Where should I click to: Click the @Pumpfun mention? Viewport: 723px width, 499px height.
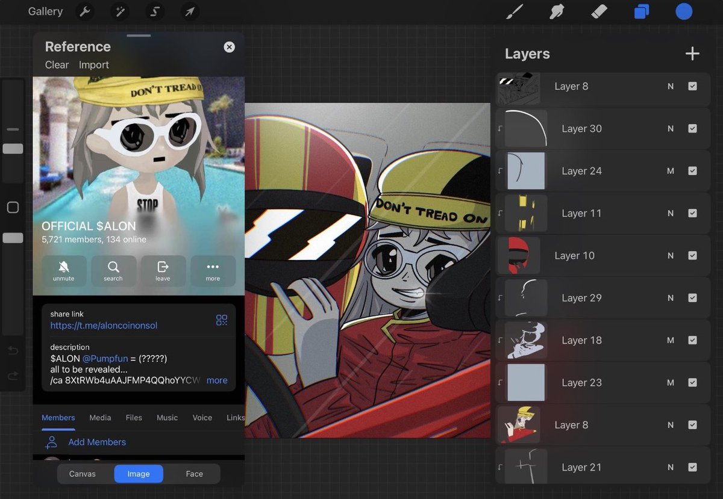(x=105, y=358)
